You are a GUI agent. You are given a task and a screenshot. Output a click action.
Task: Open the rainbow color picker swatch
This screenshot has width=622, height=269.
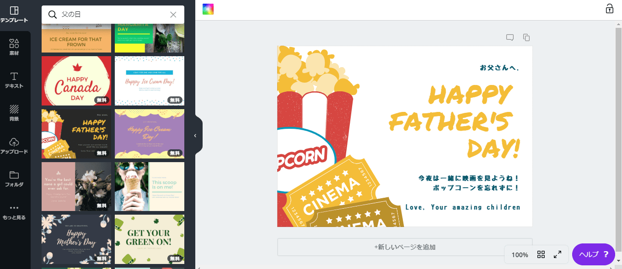coord(208,9)
